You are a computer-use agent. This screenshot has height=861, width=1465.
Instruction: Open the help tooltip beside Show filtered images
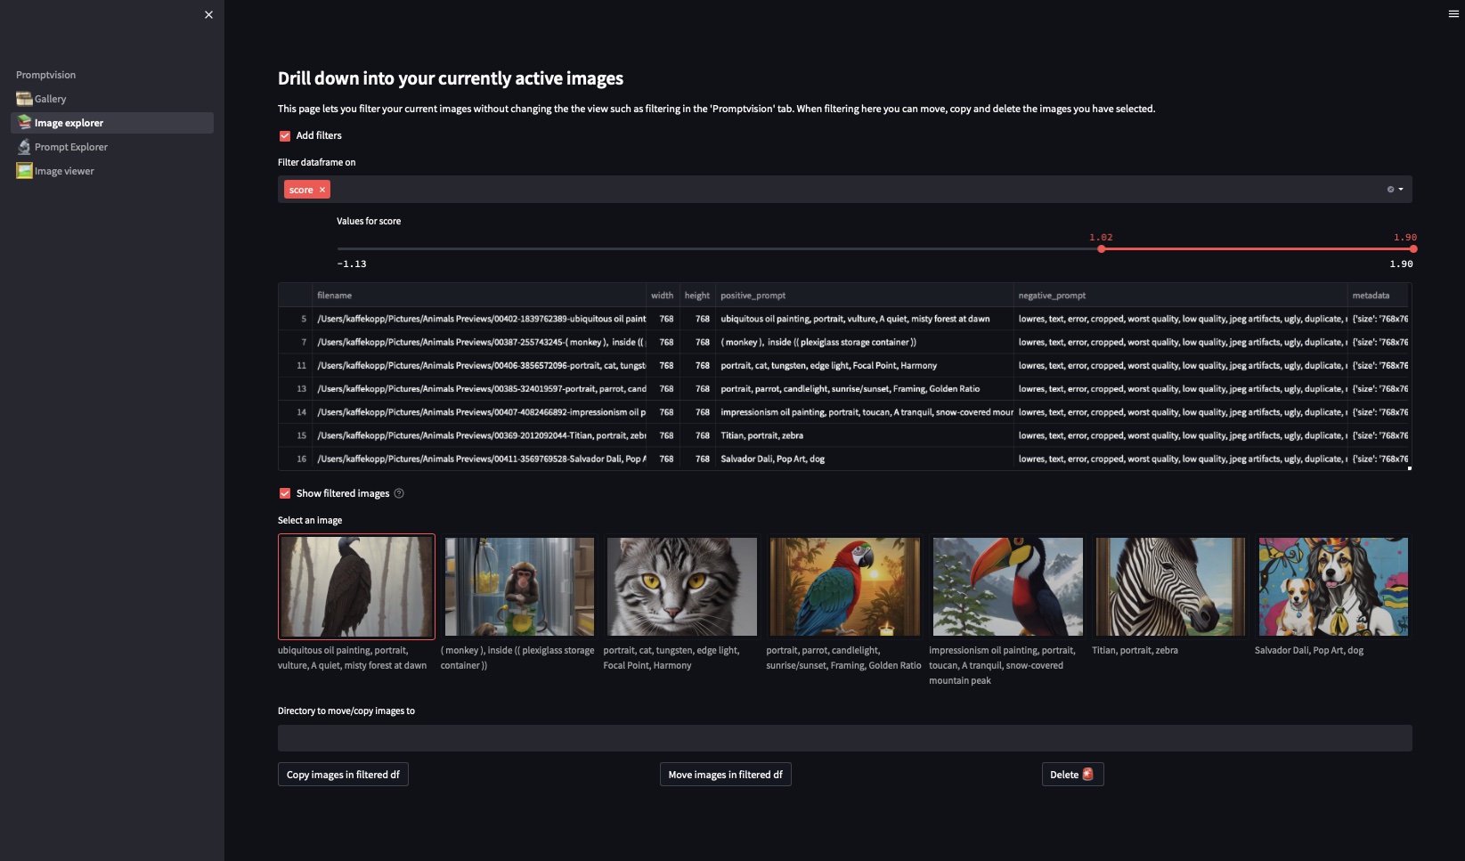click(x=398, y=493)
